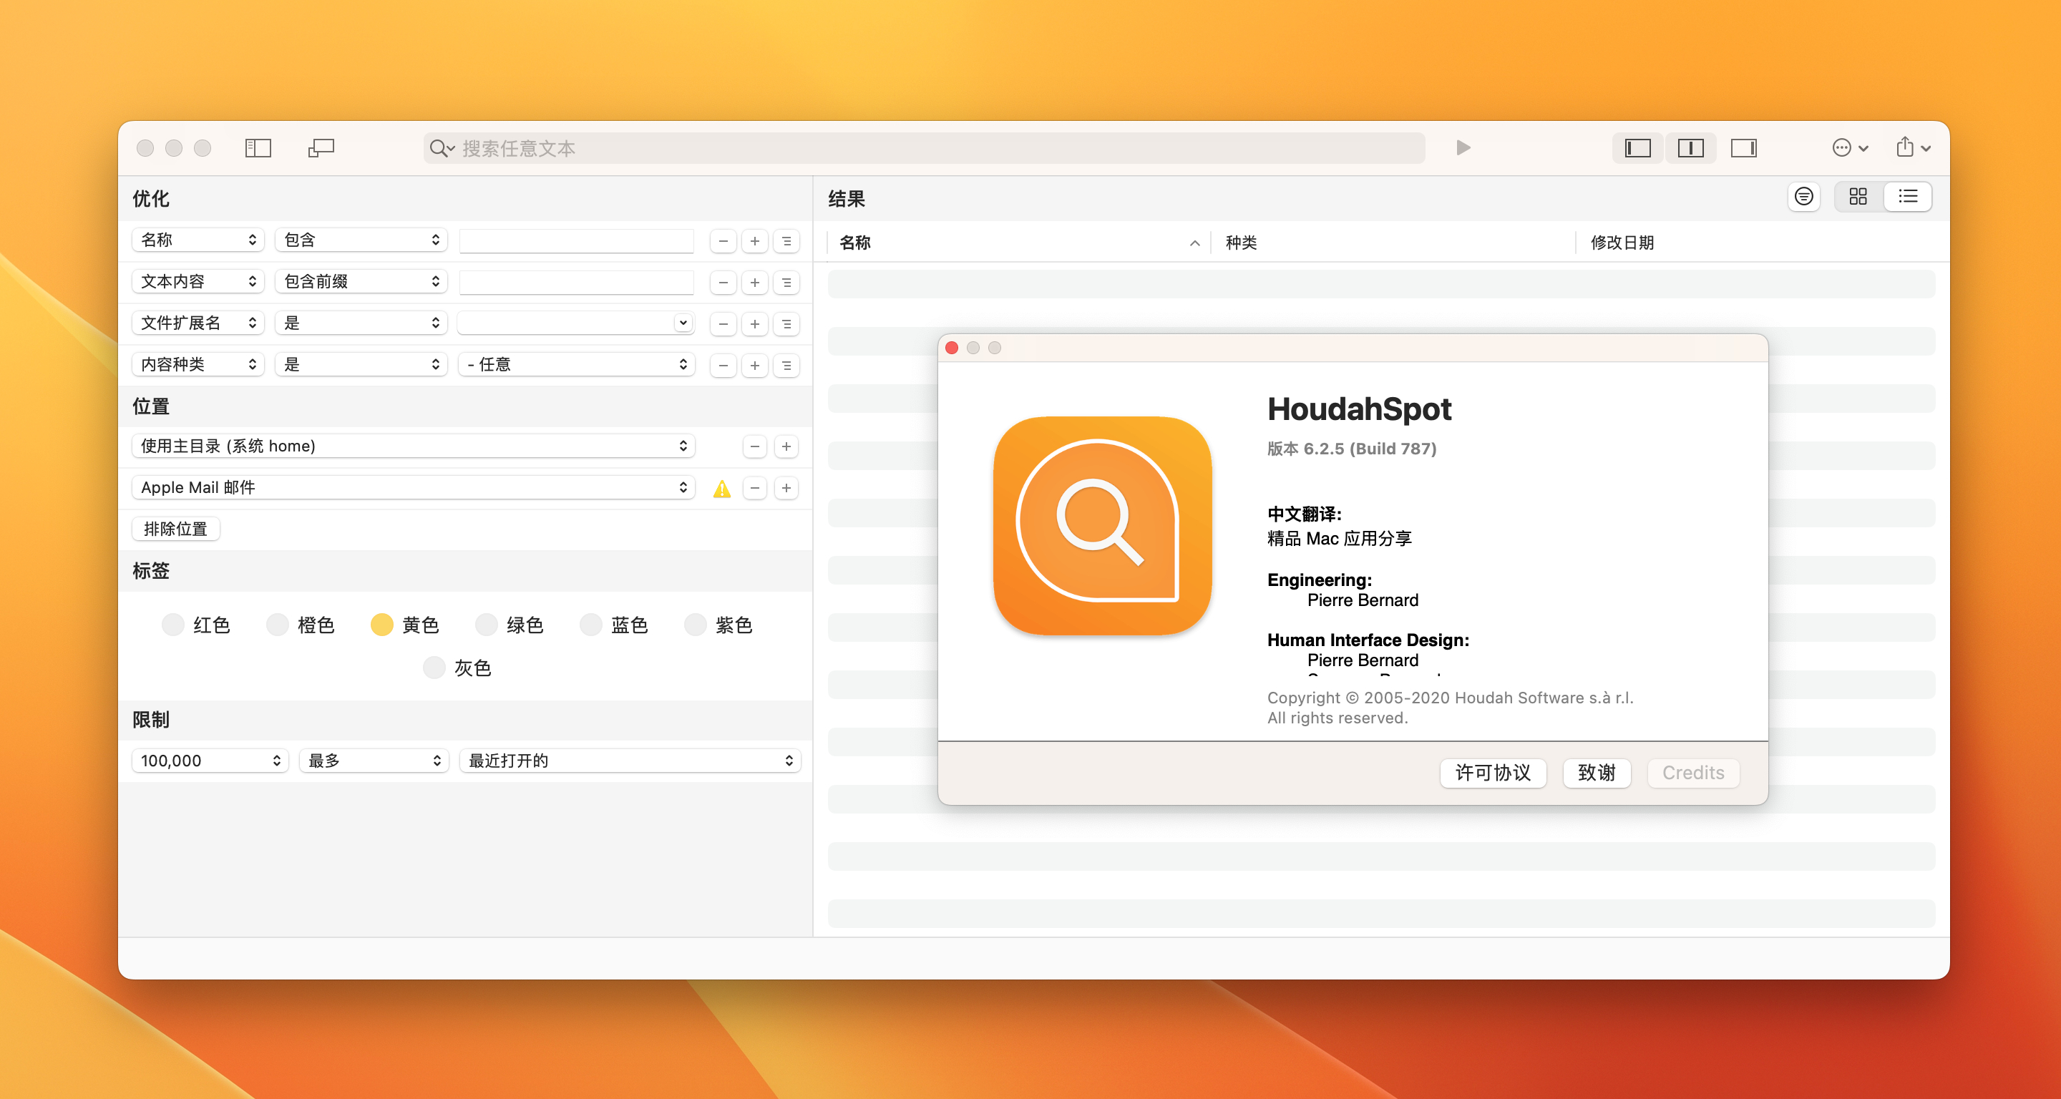
Task: Open the 100,000 limit dropdown
Action: coord(210,761)
